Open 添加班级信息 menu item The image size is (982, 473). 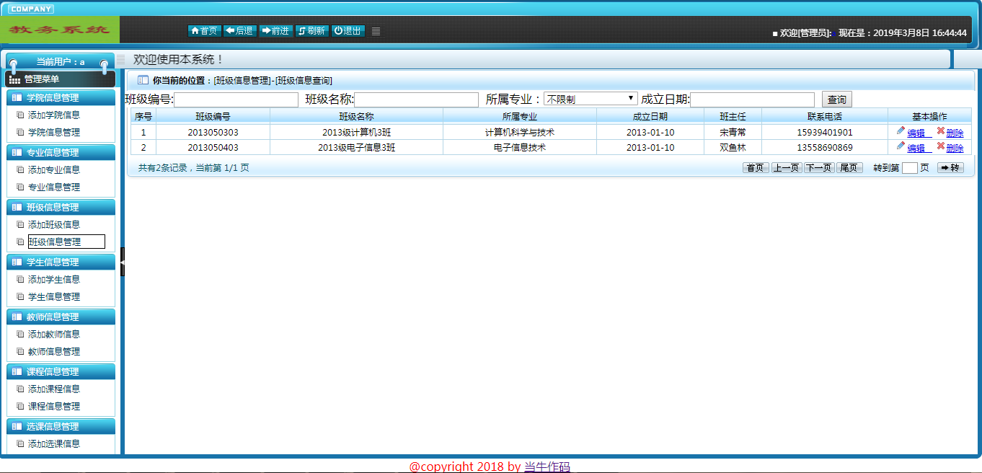54,224
